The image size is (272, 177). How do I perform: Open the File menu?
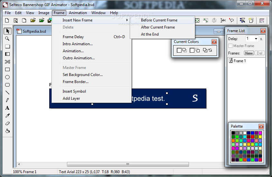point(8,13)
